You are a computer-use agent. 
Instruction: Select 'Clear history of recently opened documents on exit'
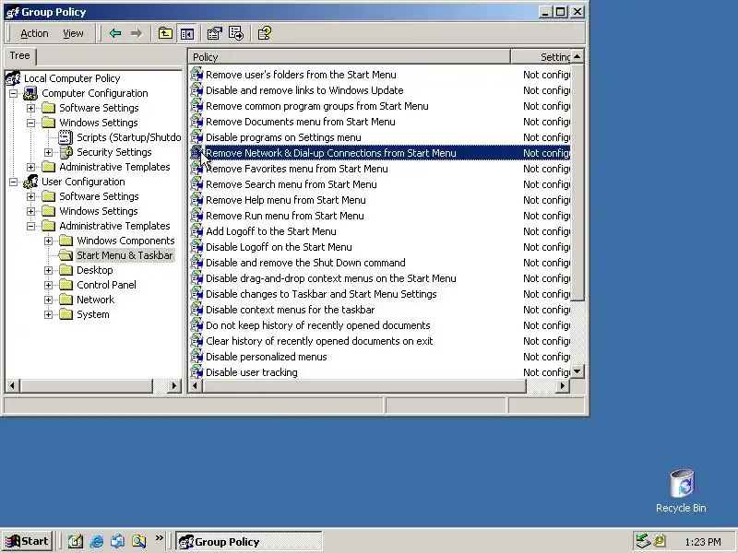pos(319,341)
